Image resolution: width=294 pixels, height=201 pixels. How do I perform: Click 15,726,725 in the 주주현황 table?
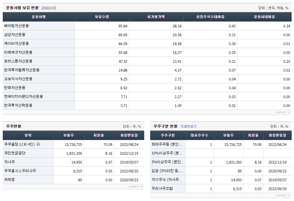point(73,144)
